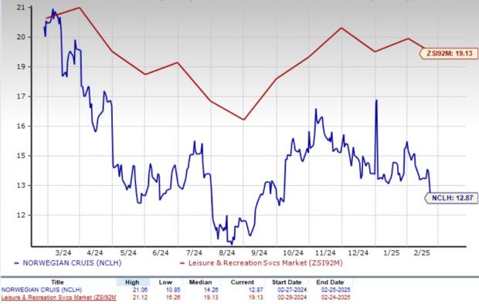479x304 pixels.
Task: Click the 5/24 x-axis label
Action: (x=128, y=253)
